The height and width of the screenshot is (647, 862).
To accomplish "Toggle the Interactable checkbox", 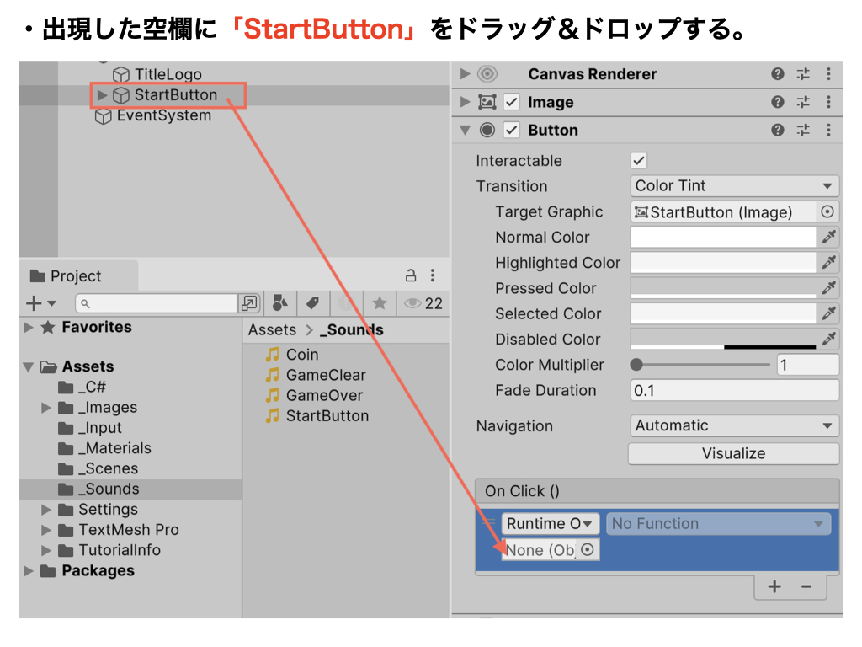I will pos(639,161).
